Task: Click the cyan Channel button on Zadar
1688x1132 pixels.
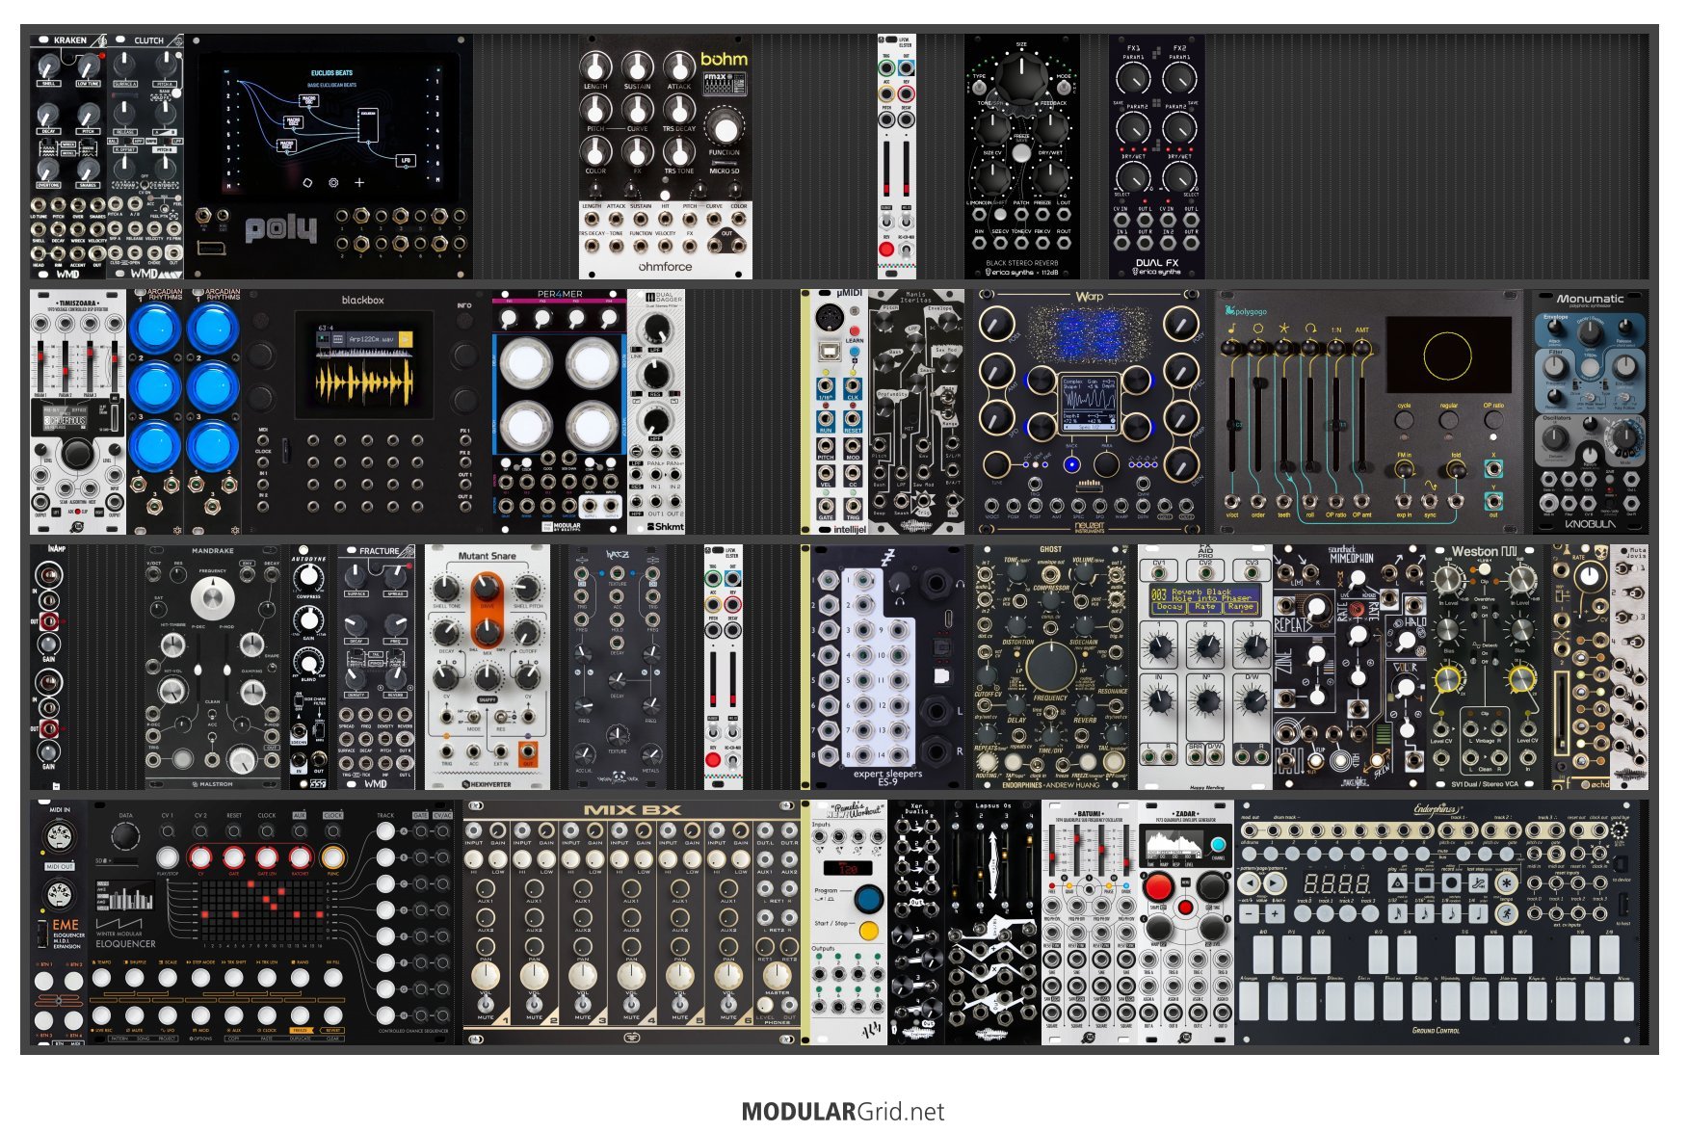Action: point(1219,846)
